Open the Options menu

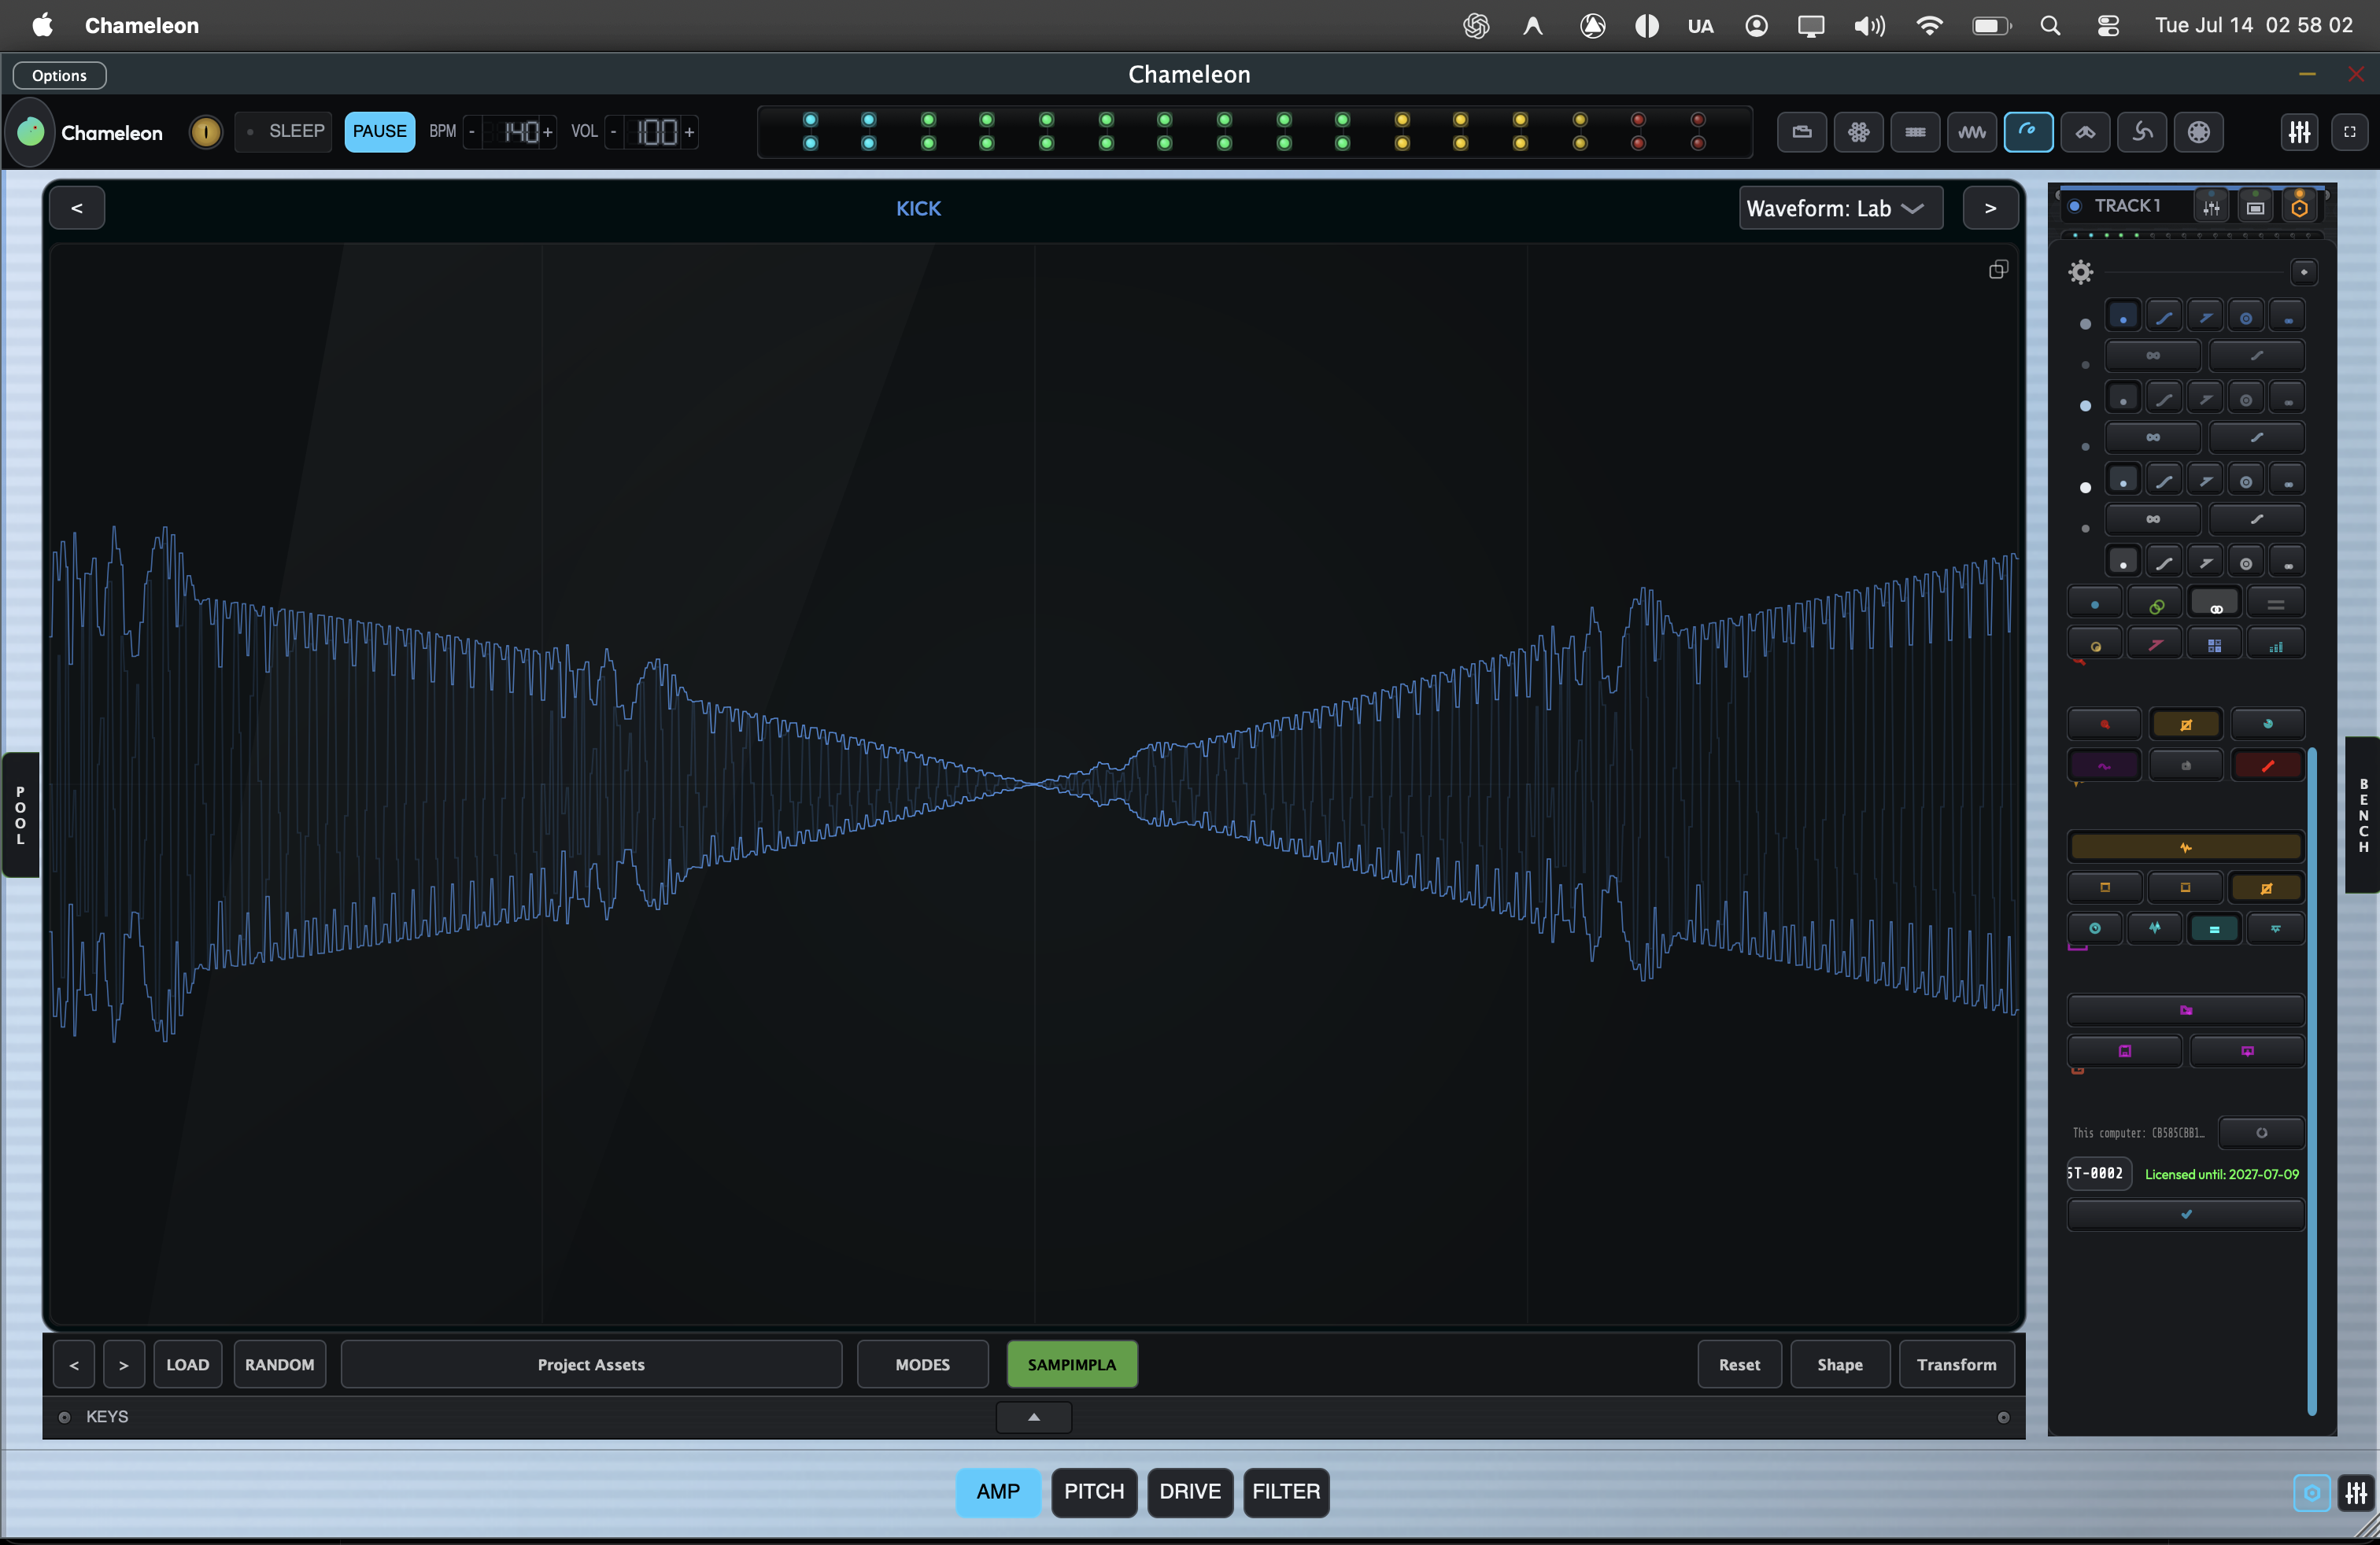(x=59, y=75)
